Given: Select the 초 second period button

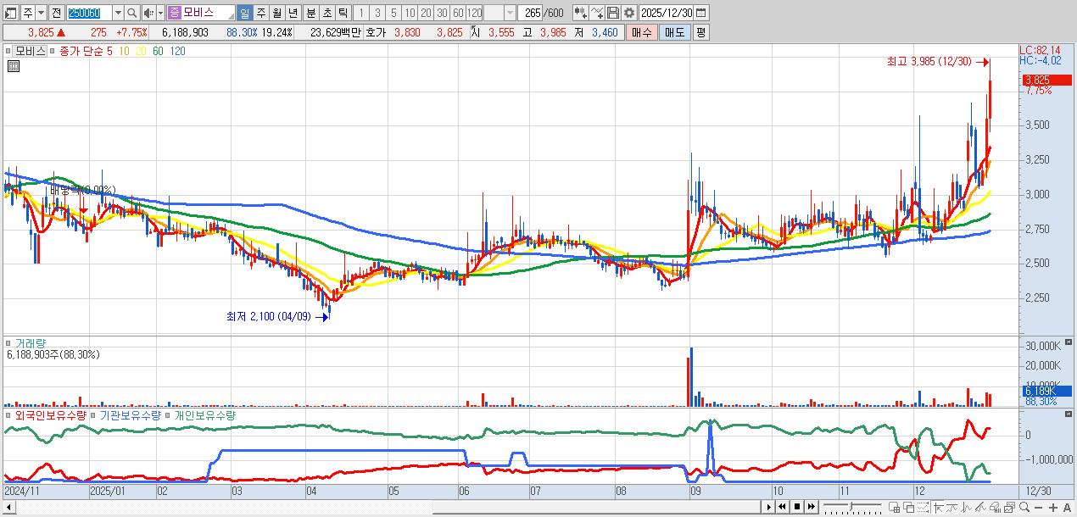Looking at the screenshot, I should [x=326, y=13].
